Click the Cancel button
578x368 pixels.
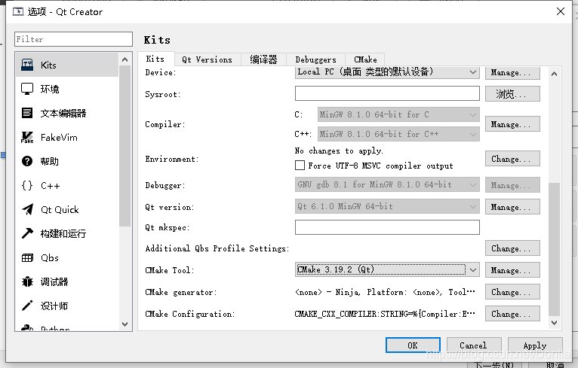(474, 345)
